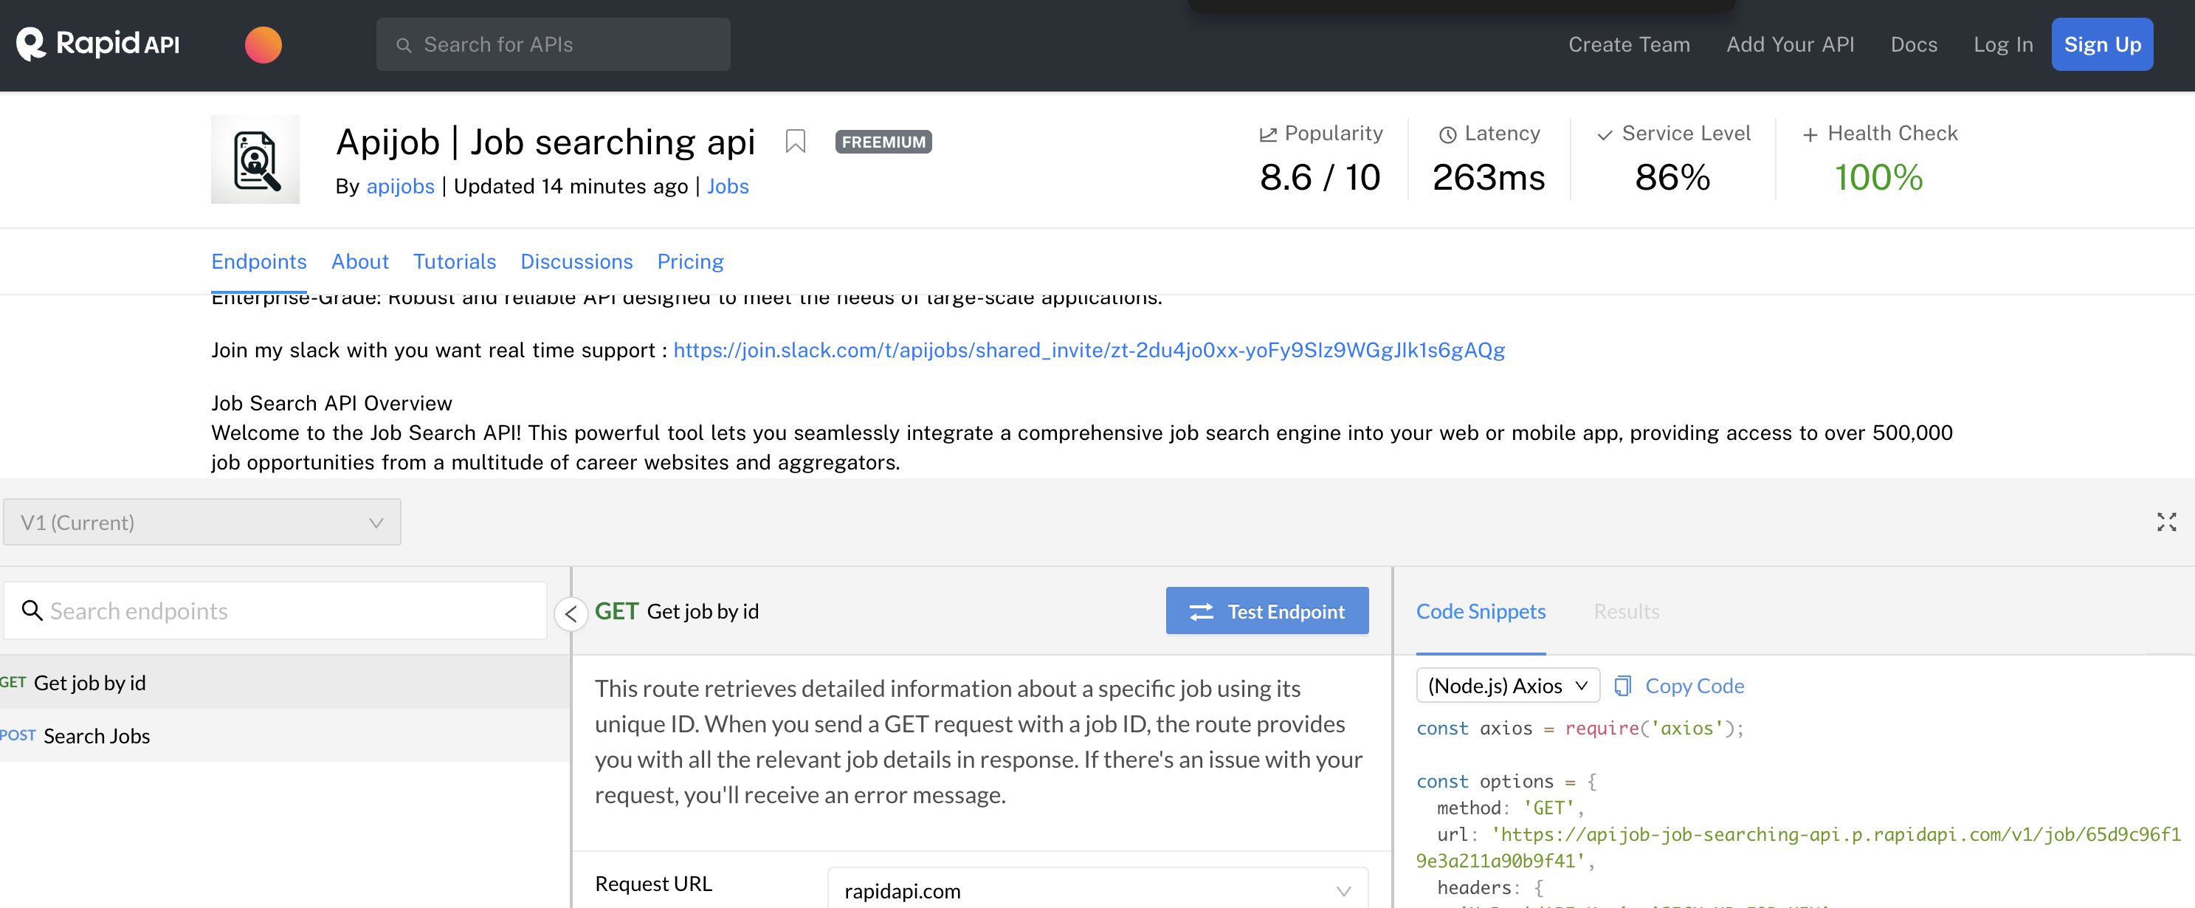Viewport: 2195px width, 908px height.
Task: Focus the Search endpoints field
Action: 275,611
